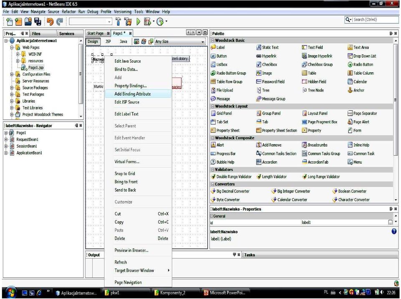Screen dimensions: 401x299
Task: Undo the last action via toolbar
Action: coord(50,22)
